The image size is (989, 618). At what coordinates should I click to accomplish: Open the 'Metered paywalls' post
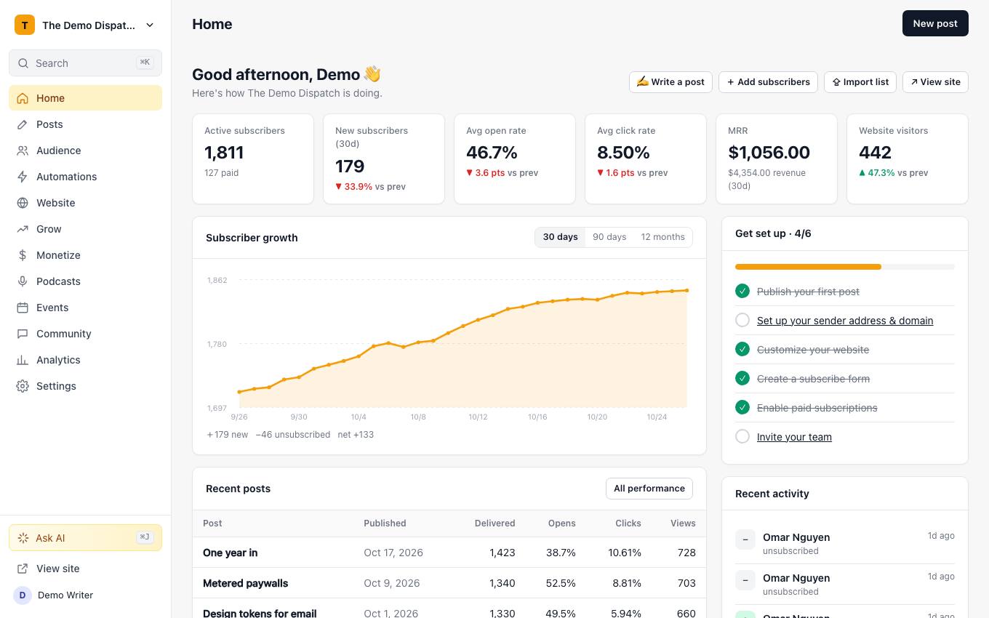click(245, 583)
